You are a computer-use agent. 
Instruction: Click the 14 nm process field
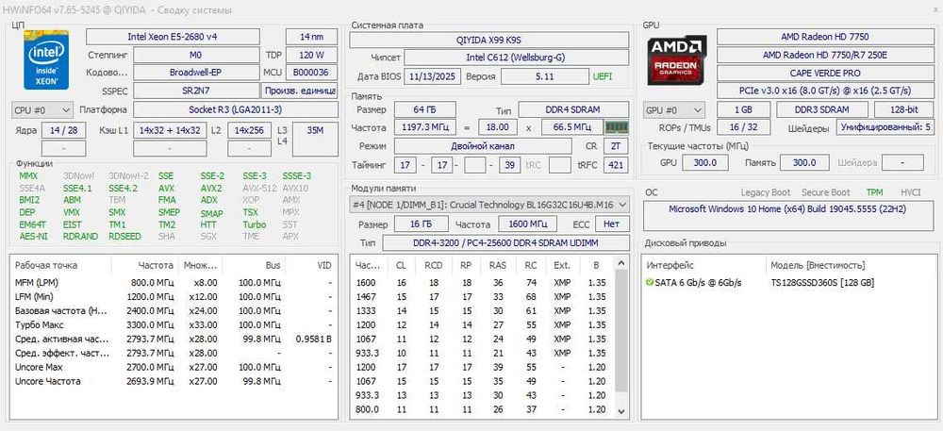(x=311, y=37)
